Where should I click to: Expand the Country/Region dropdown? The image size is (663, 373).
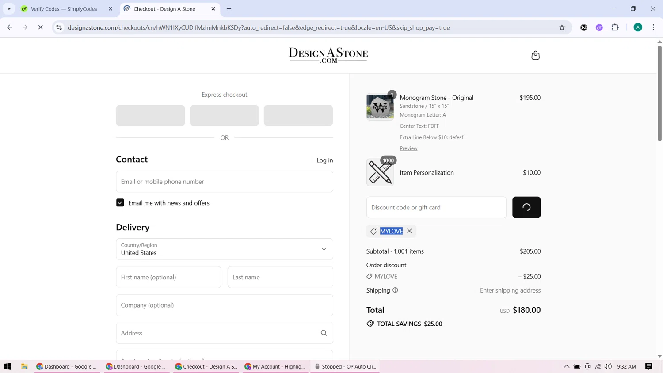(x=225, y=249)
